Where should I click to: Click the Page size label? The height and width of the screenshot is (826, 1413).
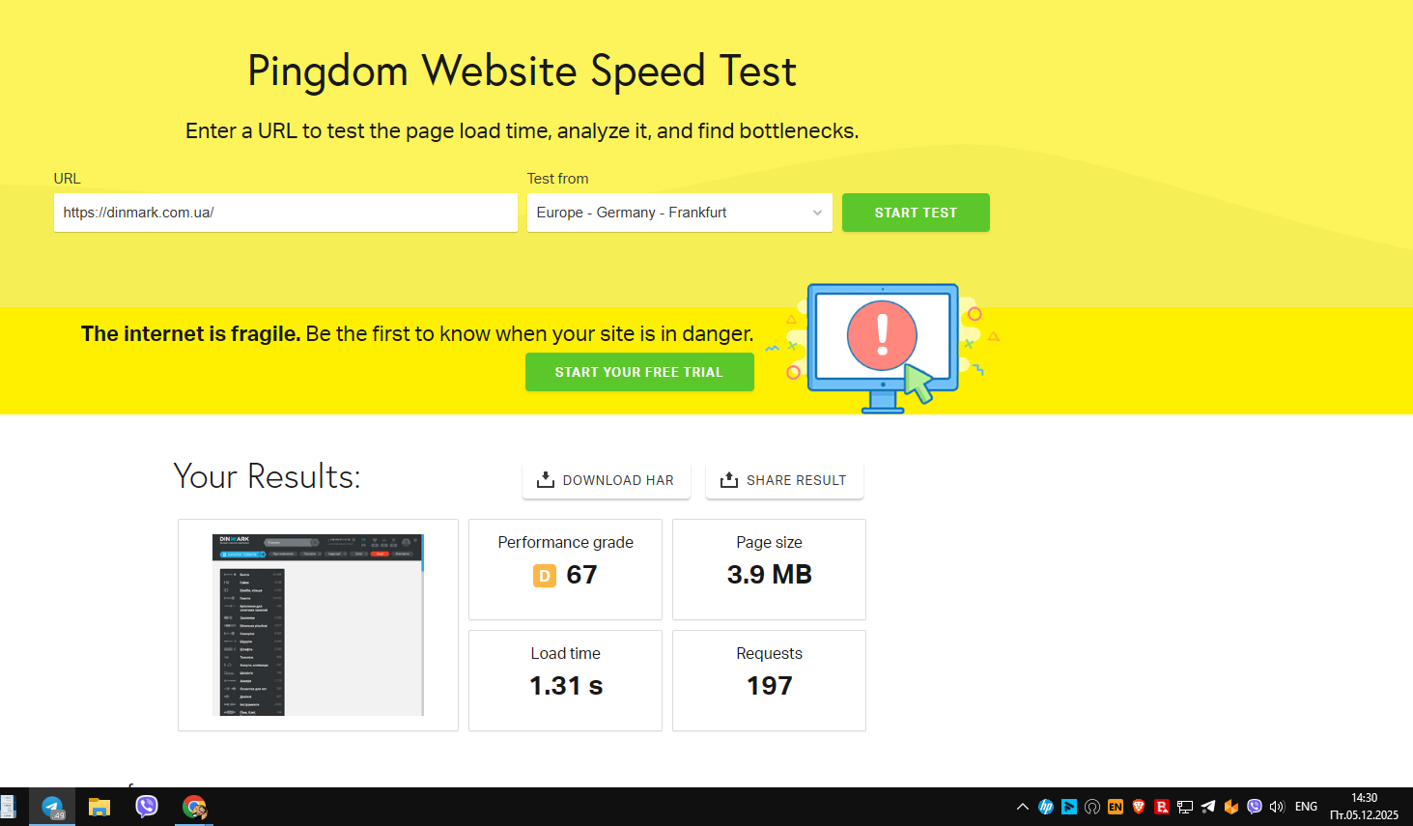coord(770,543)
